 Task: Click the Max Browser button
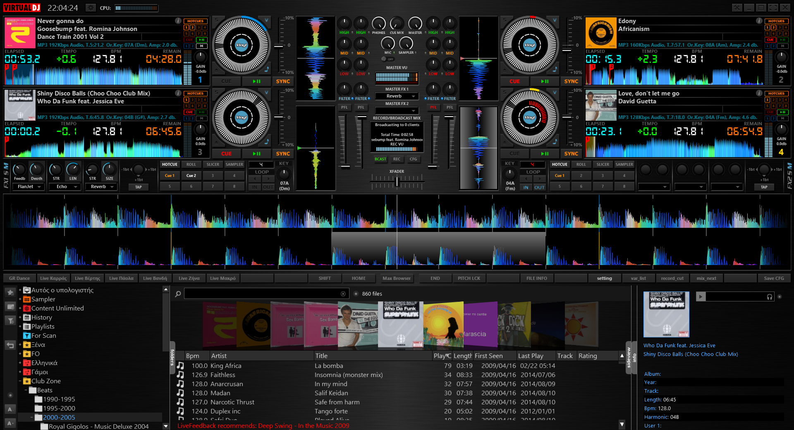click(396, 278)
